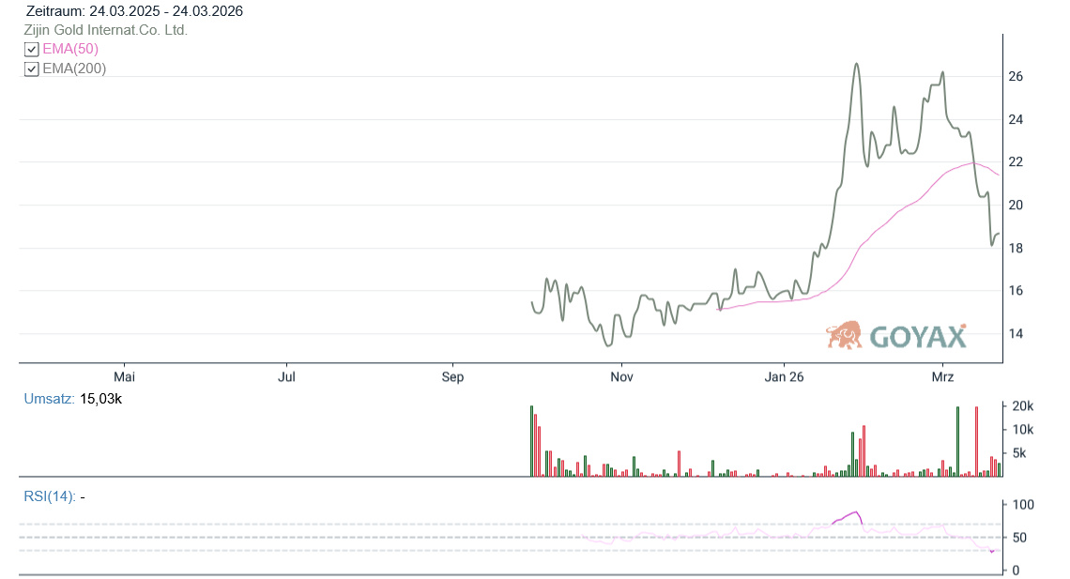Click the purple overbought RSI peak
Screen dimensions: 1070x579
(854, 512)
